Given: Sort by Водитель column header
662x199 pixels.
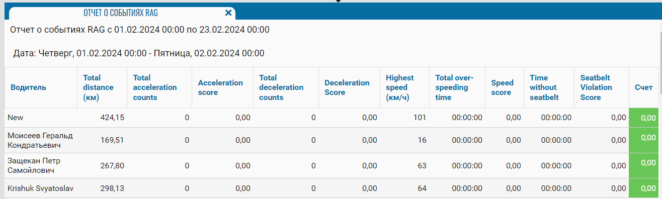Looking at the screenshot, I should [x=28, y=87].
